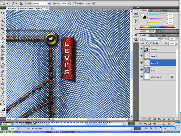
Task: Click the default colors icon in toolbox
Action: [1, 104]
